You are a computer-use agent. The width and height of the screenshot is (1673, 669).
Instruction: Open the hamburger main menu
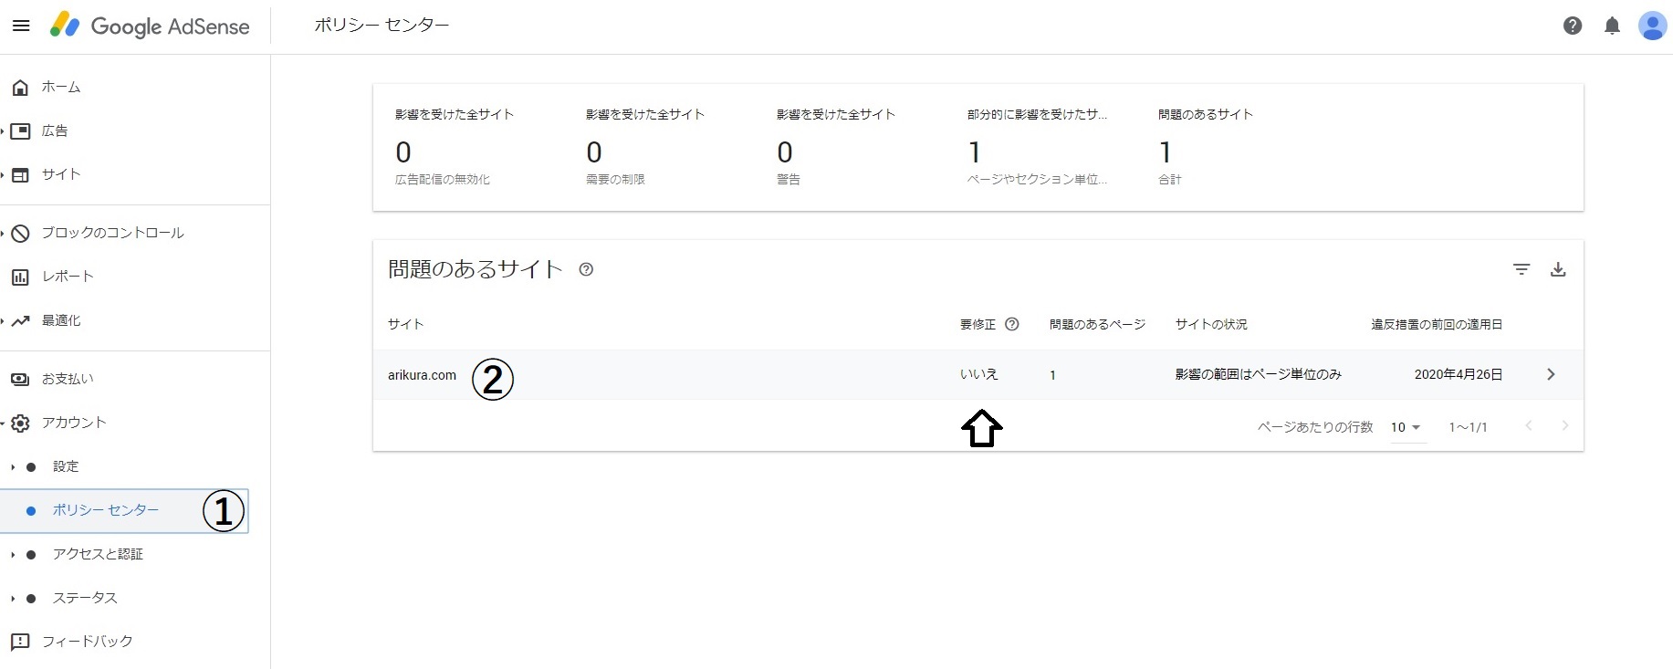21,26
